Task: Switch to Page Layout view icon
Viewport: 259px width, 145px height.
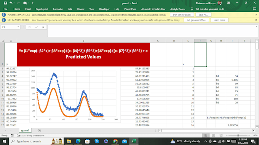Action: pyautogui.click(x=213, y=135)
